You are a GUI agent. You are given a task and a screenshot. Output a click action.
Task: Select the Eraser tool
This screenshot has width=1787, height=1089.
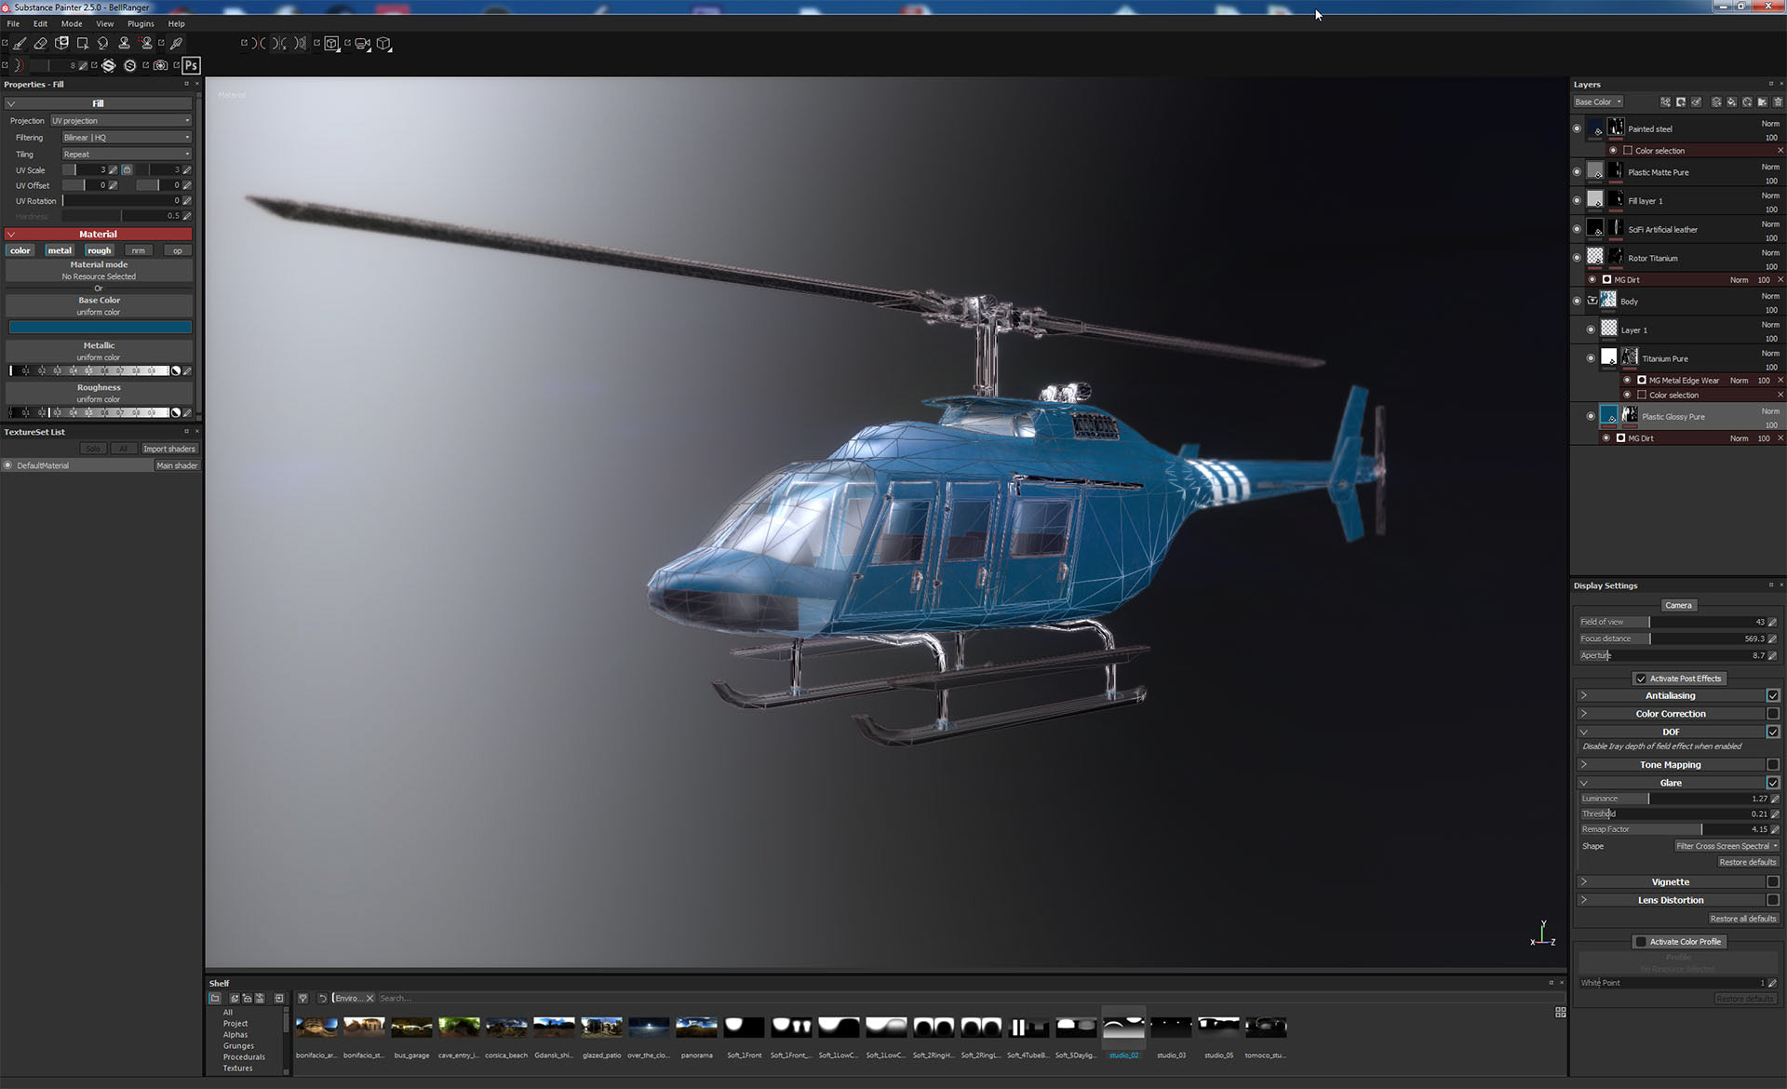[40, 43]
